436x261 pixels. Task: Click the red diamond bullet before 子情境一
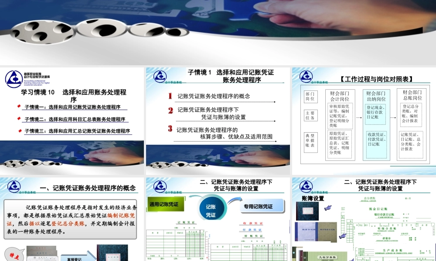[x=19, y=107]
